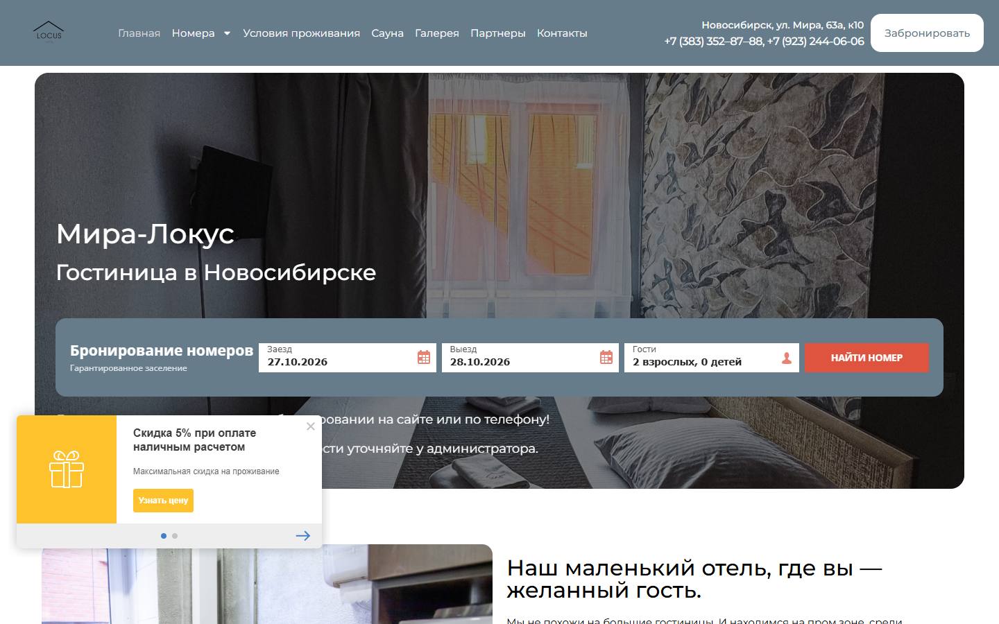Click the Узнать цену button

pyautogui.click(x=164, y=501)
